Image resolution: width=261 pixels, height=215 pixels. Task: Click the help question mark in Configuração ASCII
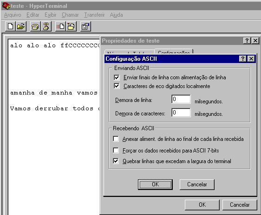pos(243,58)
